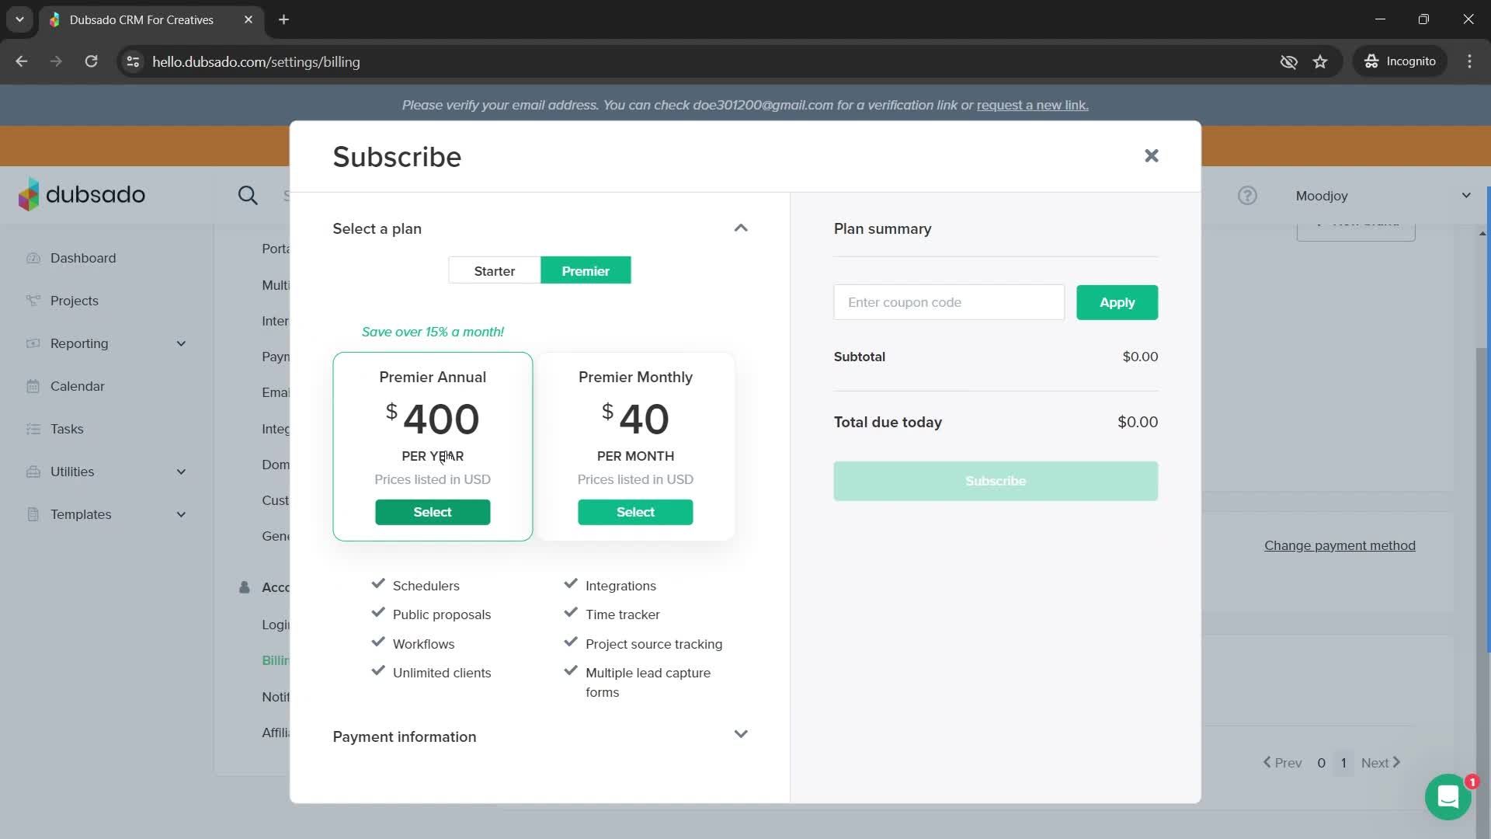Reload the page
This screenshot has height=839, width=1491.
[x=91, y=61]
